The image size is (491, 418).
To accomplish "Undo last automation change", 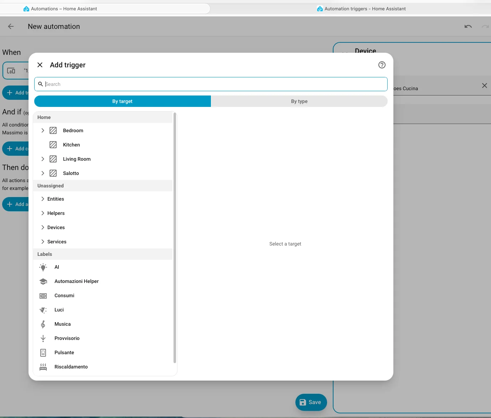I will (x=468, y=26).
